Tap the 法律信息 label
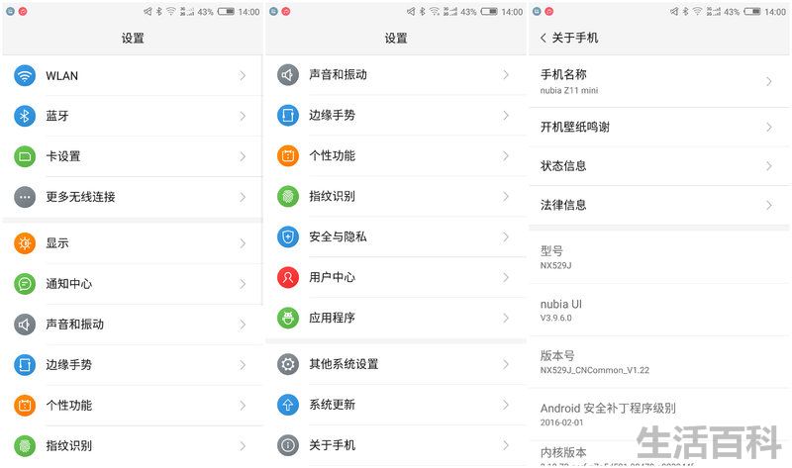Screen dimensions: 792x468 click(x=563, y=205)
